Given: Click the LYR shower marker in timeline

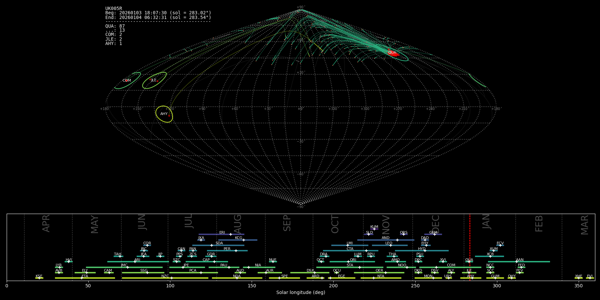Looking at the screenshot, I should 60,267.
